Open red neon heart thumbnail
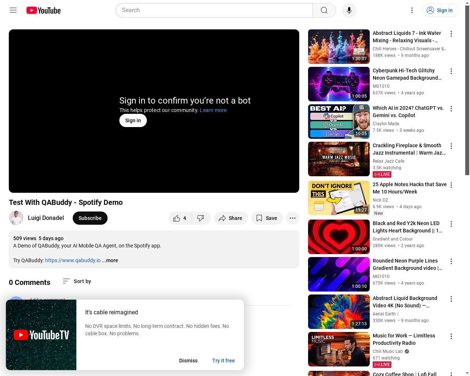Screen dimensions: 470x376 [339, 237]
